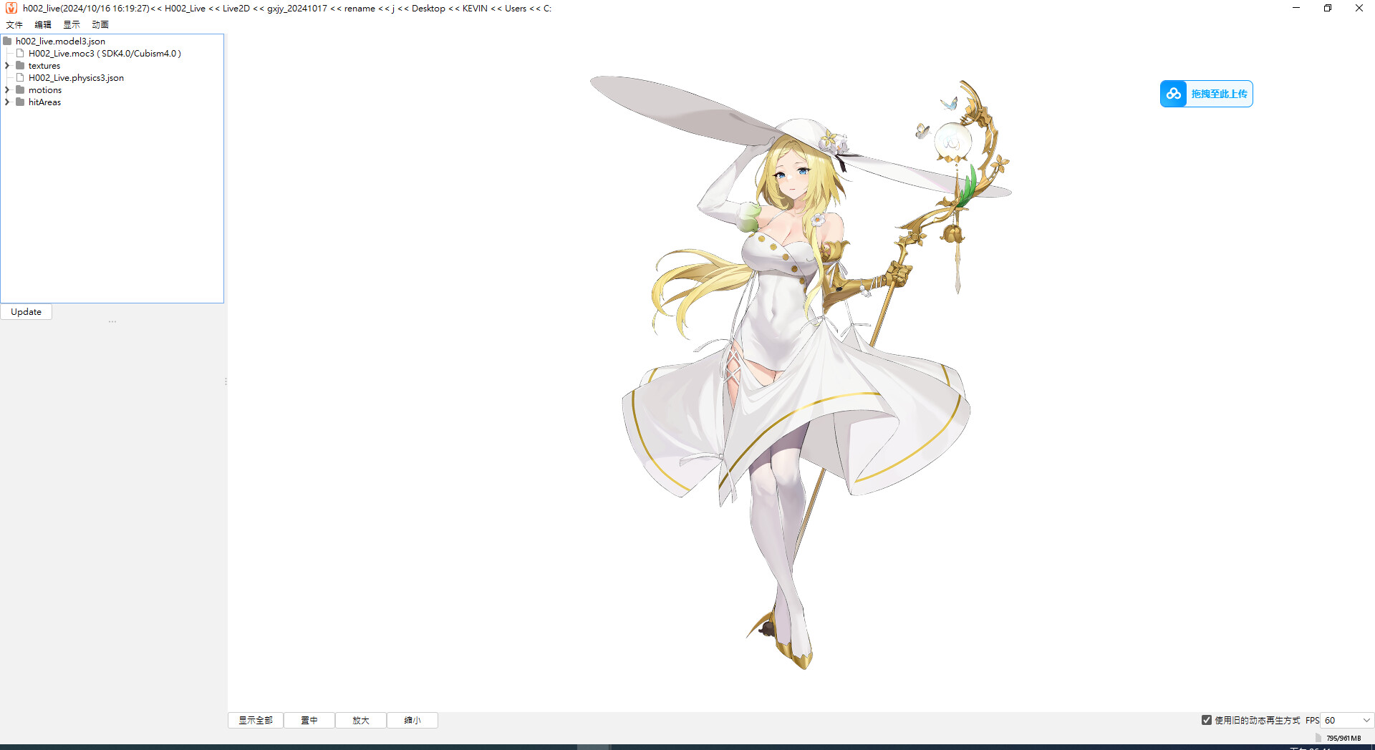
Task: Click the memory usage 795/961MB indicator
Action: [x=1343, y=738]
